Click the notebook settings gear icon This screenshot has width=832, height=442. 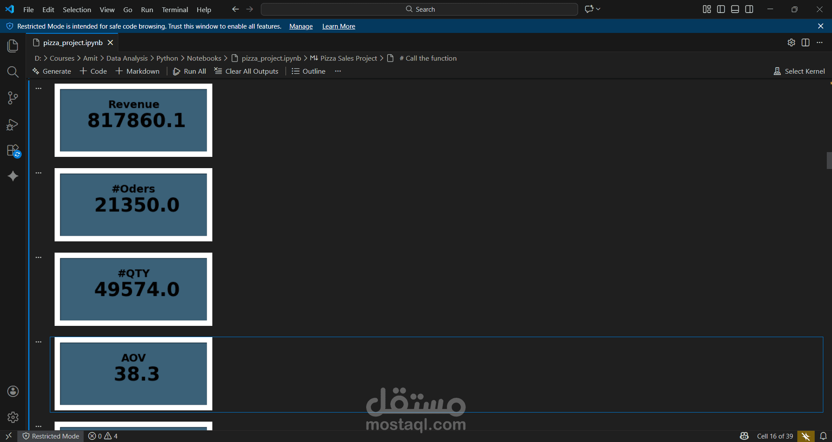(791, 42)
